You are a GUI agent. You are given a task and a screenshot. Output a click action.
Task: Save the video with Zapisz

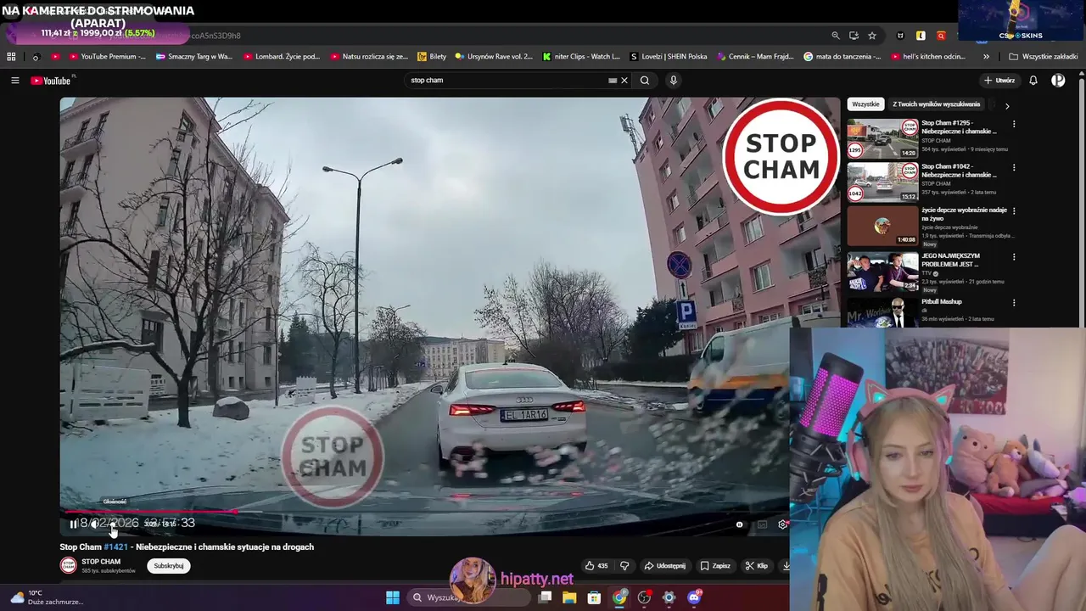coord(715,566)
